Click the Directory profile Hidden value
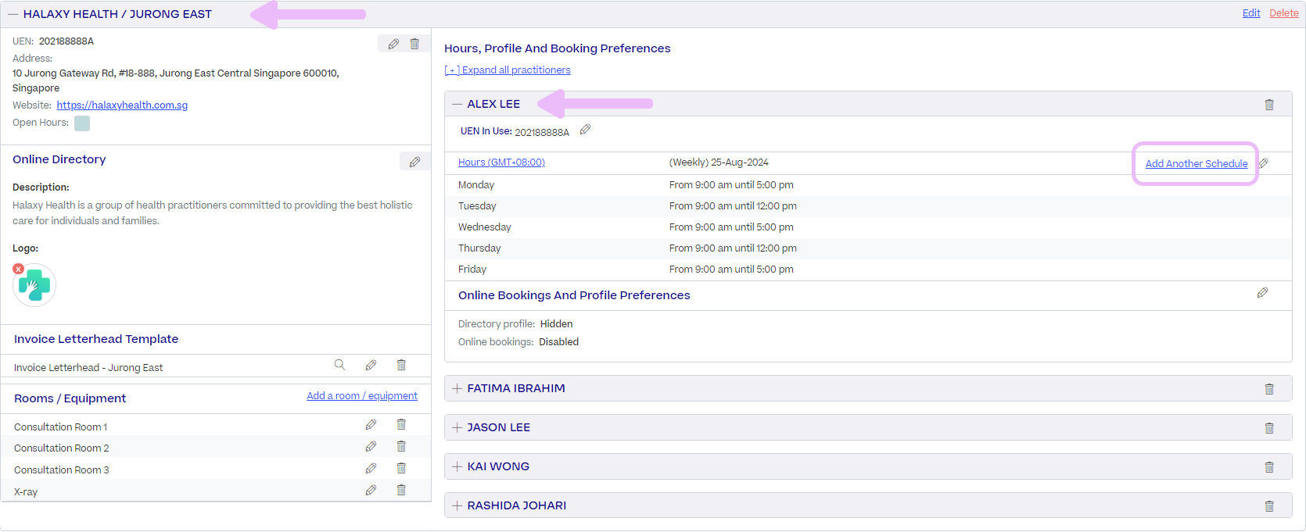This screenshot has height=532, width=1306. [556, 324]
